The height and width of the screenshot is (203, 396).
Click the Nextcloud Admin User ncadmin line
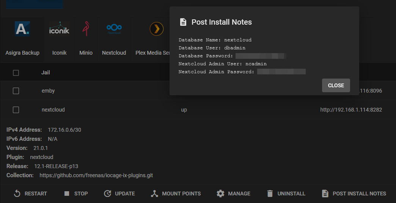[x=223, y=64]
